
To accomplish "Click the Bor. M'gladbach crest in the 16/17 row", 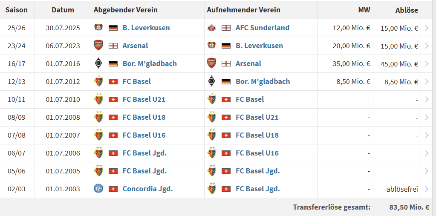I will [98, 63].
